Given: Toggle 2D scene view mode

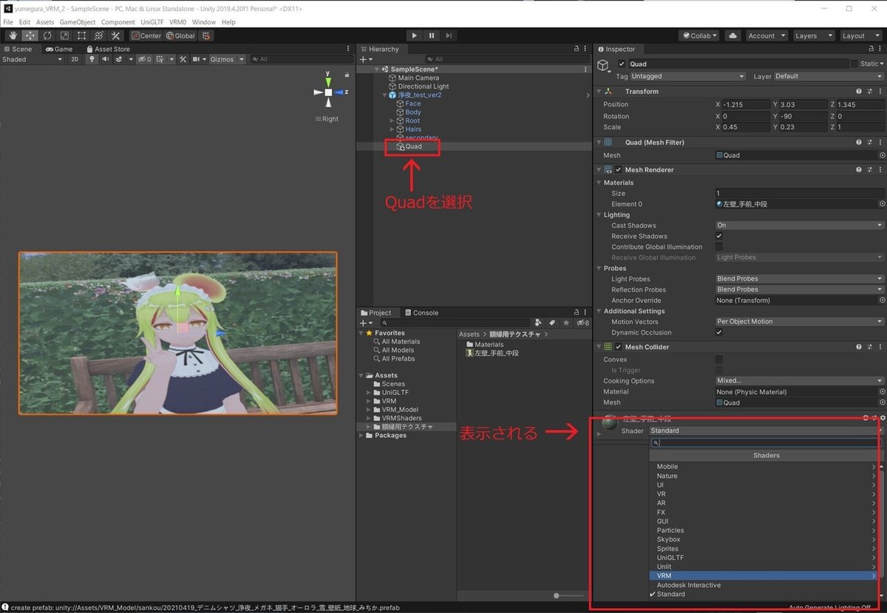Looking at the screenshot, I should pos(75,59).
